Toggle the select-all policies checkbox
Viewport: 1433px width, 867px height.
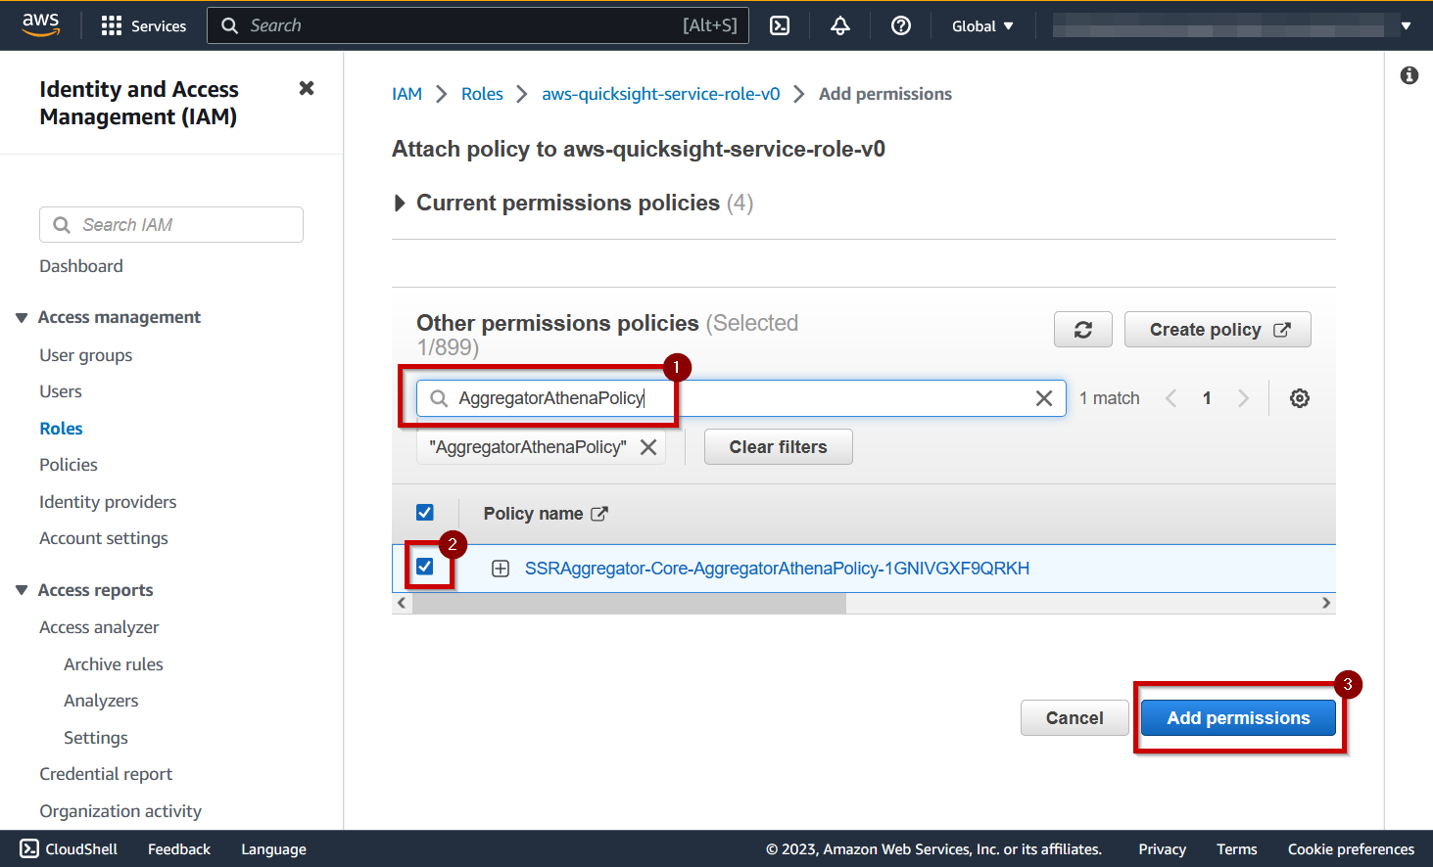425,513
